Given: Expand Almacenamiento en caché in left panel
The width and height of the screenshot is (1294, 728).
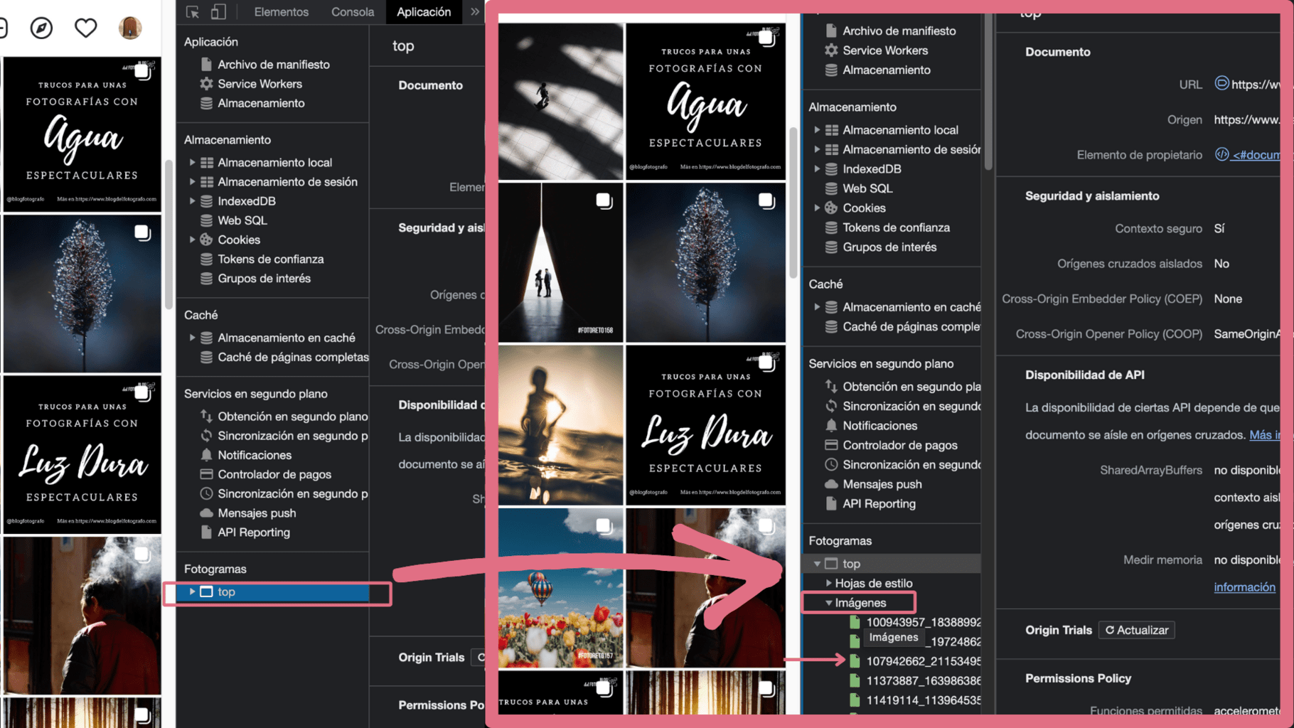Looking at the screenshot, I should coord(193,338).
